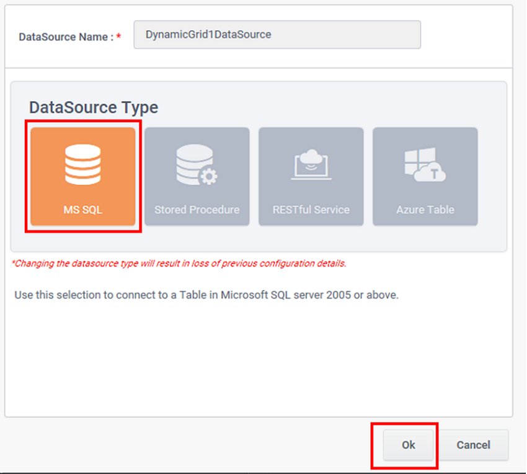Dismiss the dialog with Cancel
Screen dimensions: 527x474
point(473,445)
